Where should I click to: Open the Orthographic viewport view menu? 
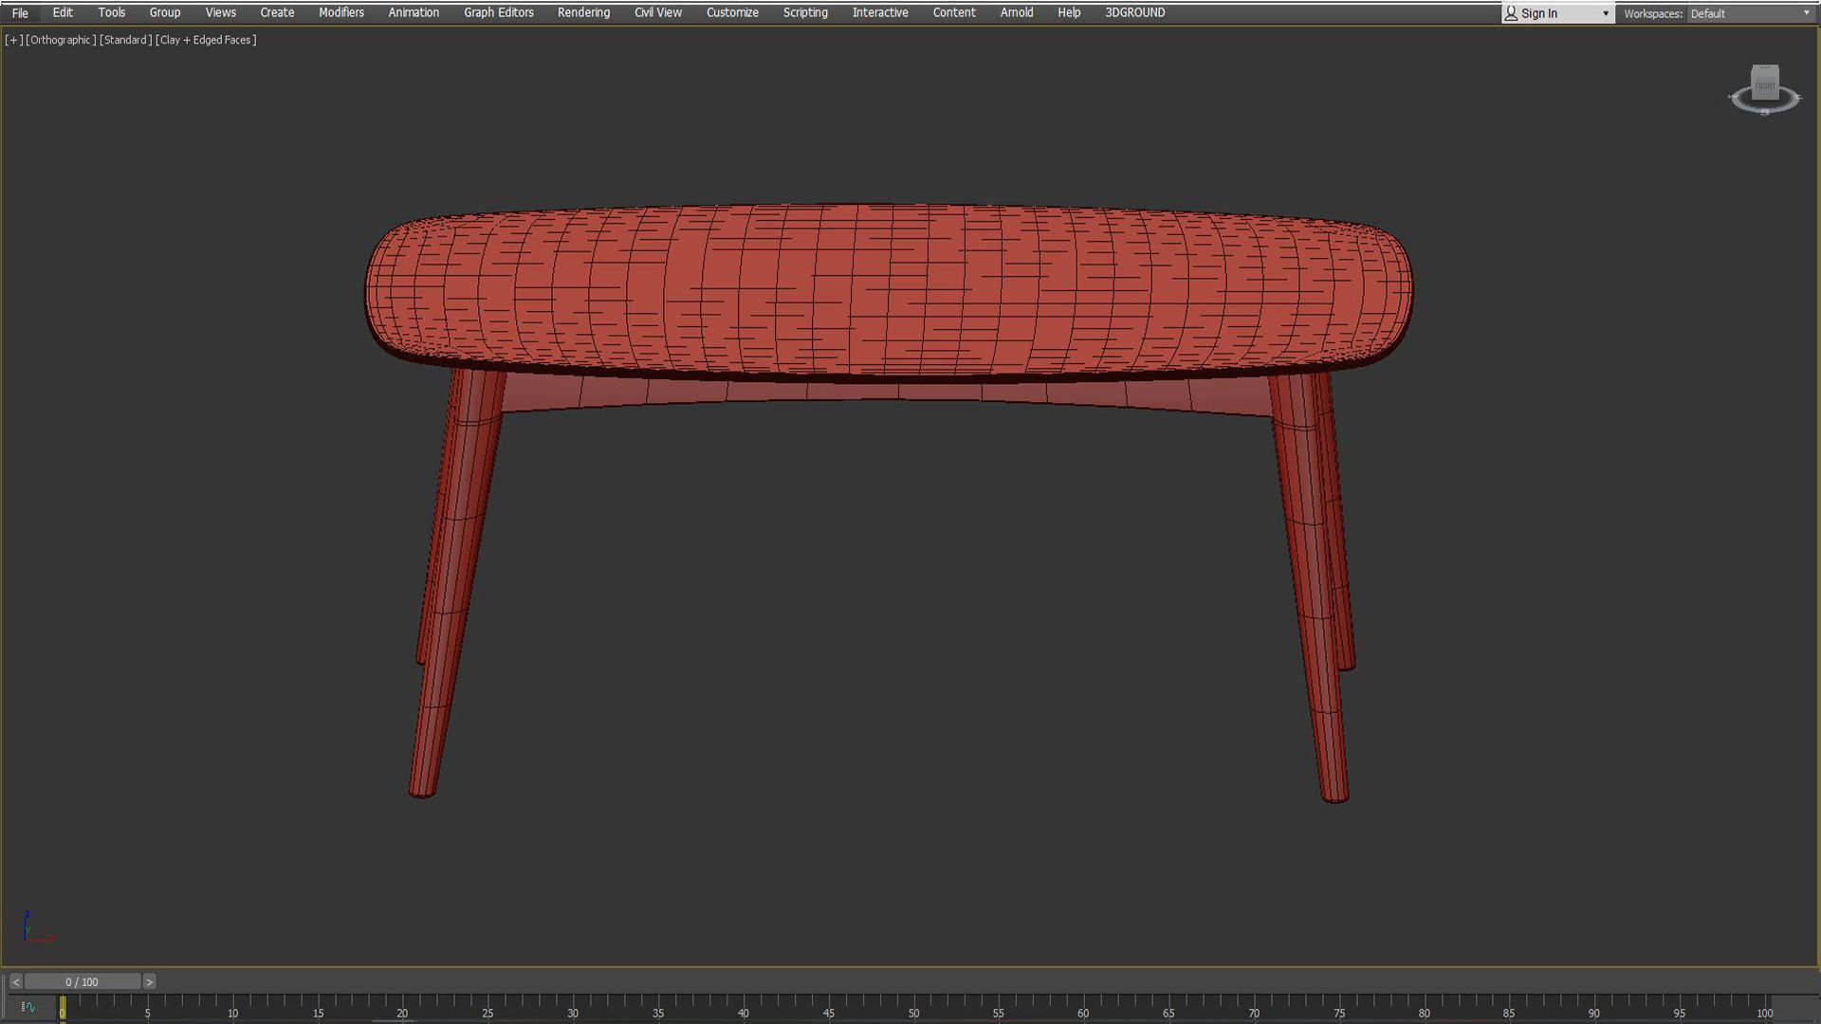tap(61, 40)
